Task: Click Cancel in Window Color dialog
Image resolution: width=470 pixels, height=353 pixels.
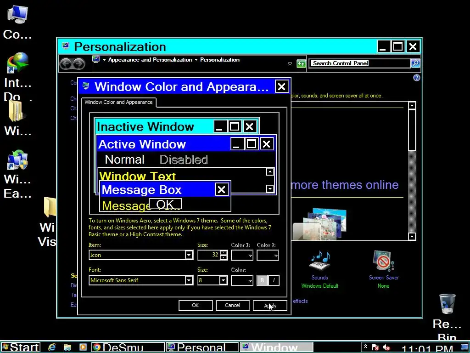Action: [x=233, y=305]
